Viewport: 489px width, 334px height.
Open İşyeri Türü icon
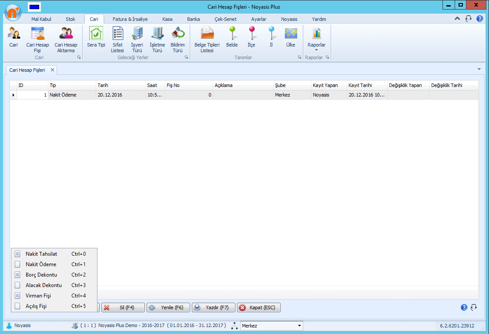pyautogui.click(x=137, y=40)
